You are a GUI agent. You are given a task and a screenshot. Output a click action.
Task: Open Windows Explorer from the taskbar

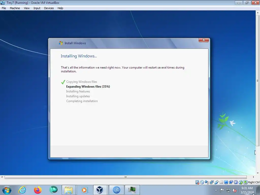click(69, 190)
